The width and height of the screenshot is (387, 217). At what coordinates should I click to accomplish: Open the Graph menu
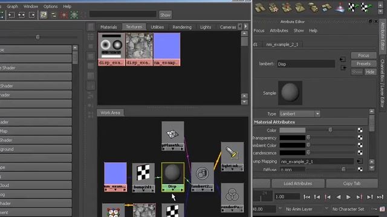coord(12,7)
